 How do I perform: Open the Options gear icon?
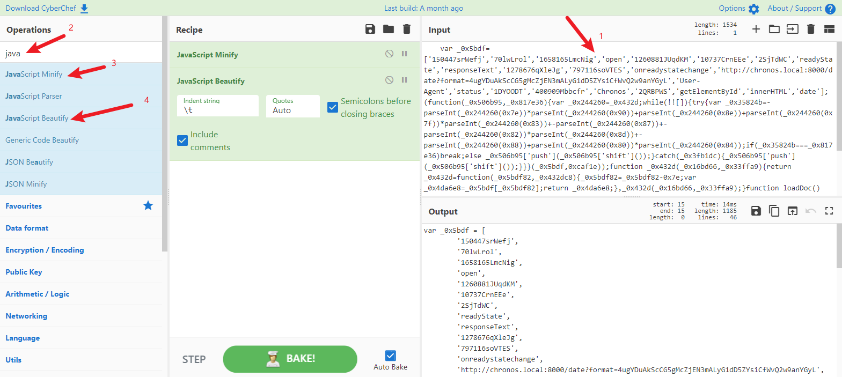(x=753, y=9)
